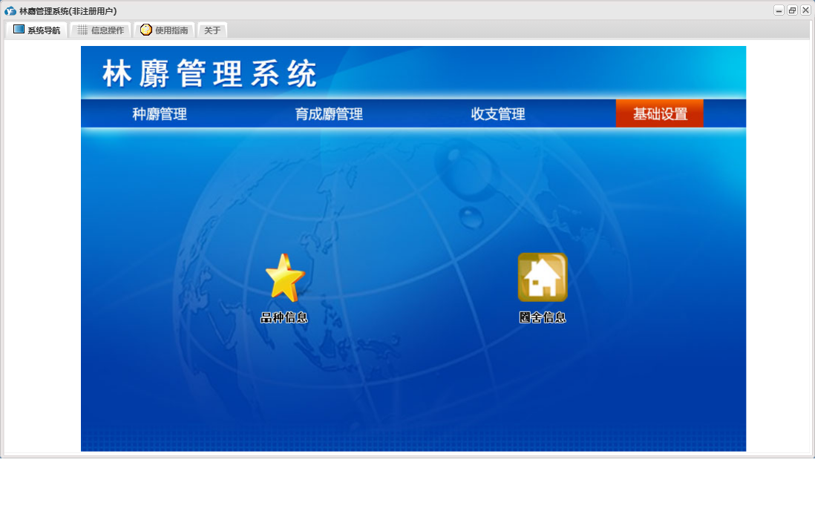The height and width of the screenshot is (531, 815).
Task: Select 收支管理 in the navigation bar
Action: pyautogui.click(x=498, y=113)
